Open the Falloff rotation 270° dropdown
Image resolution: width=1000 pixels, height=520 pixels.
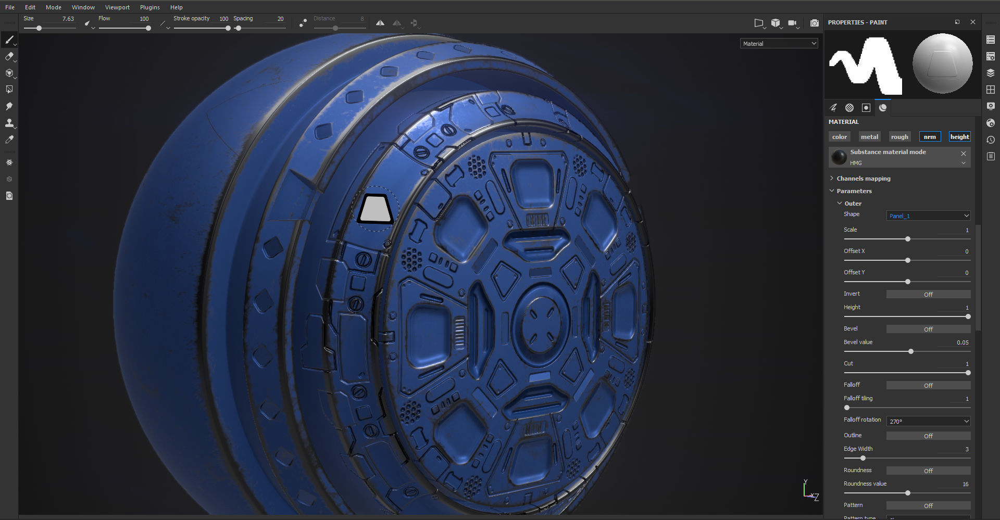[928, 421]
